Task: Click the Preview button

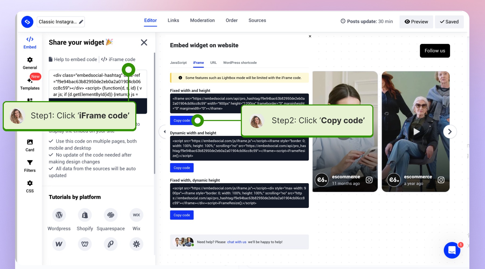Action: click(x=416, y=22)
